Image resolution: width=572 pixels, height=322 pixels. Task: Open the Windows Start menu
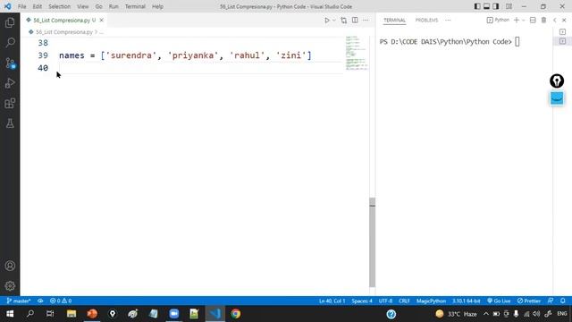10,314
